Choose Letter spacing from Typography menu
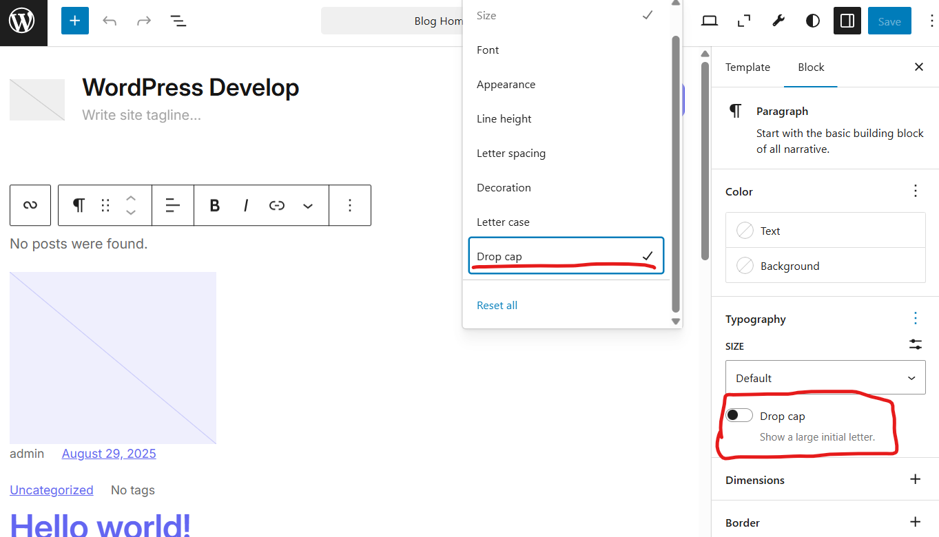 click(566, 153)
